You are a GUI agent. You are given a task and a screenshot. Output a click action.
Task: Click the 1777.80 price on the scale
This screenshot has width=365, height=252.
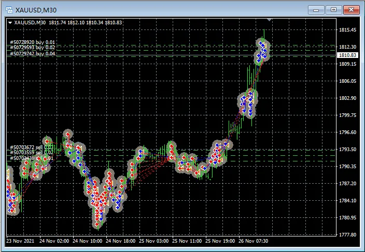click(347, 234)
